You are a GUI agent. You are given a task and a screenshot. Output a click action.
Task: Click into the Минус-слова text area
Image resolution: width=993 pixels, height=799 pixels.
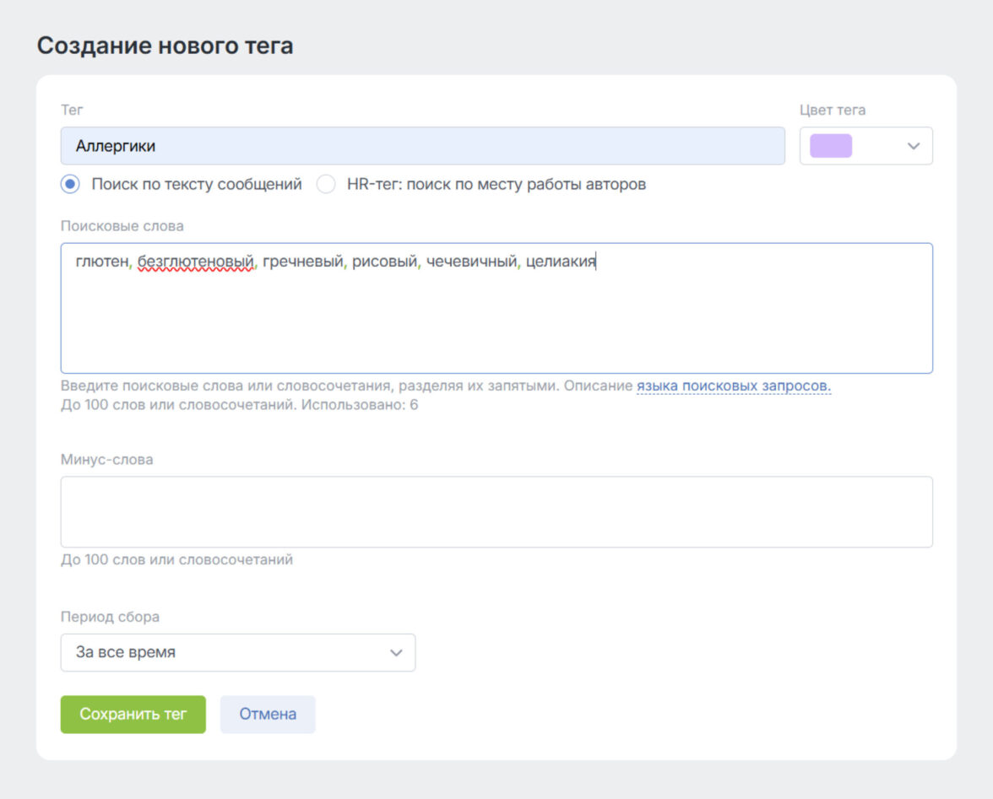click(496, 512)
